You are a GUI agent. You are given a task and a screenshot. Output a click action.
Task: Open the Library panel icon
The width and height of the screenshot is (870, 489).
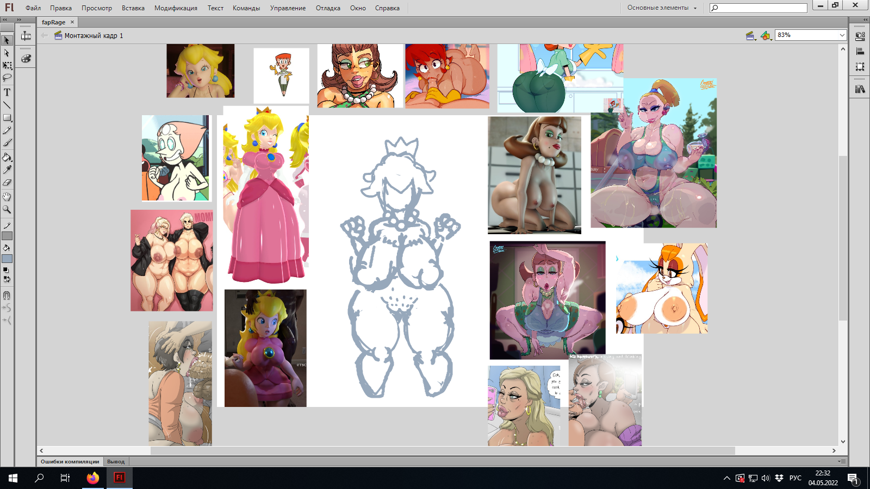[860, 89]
